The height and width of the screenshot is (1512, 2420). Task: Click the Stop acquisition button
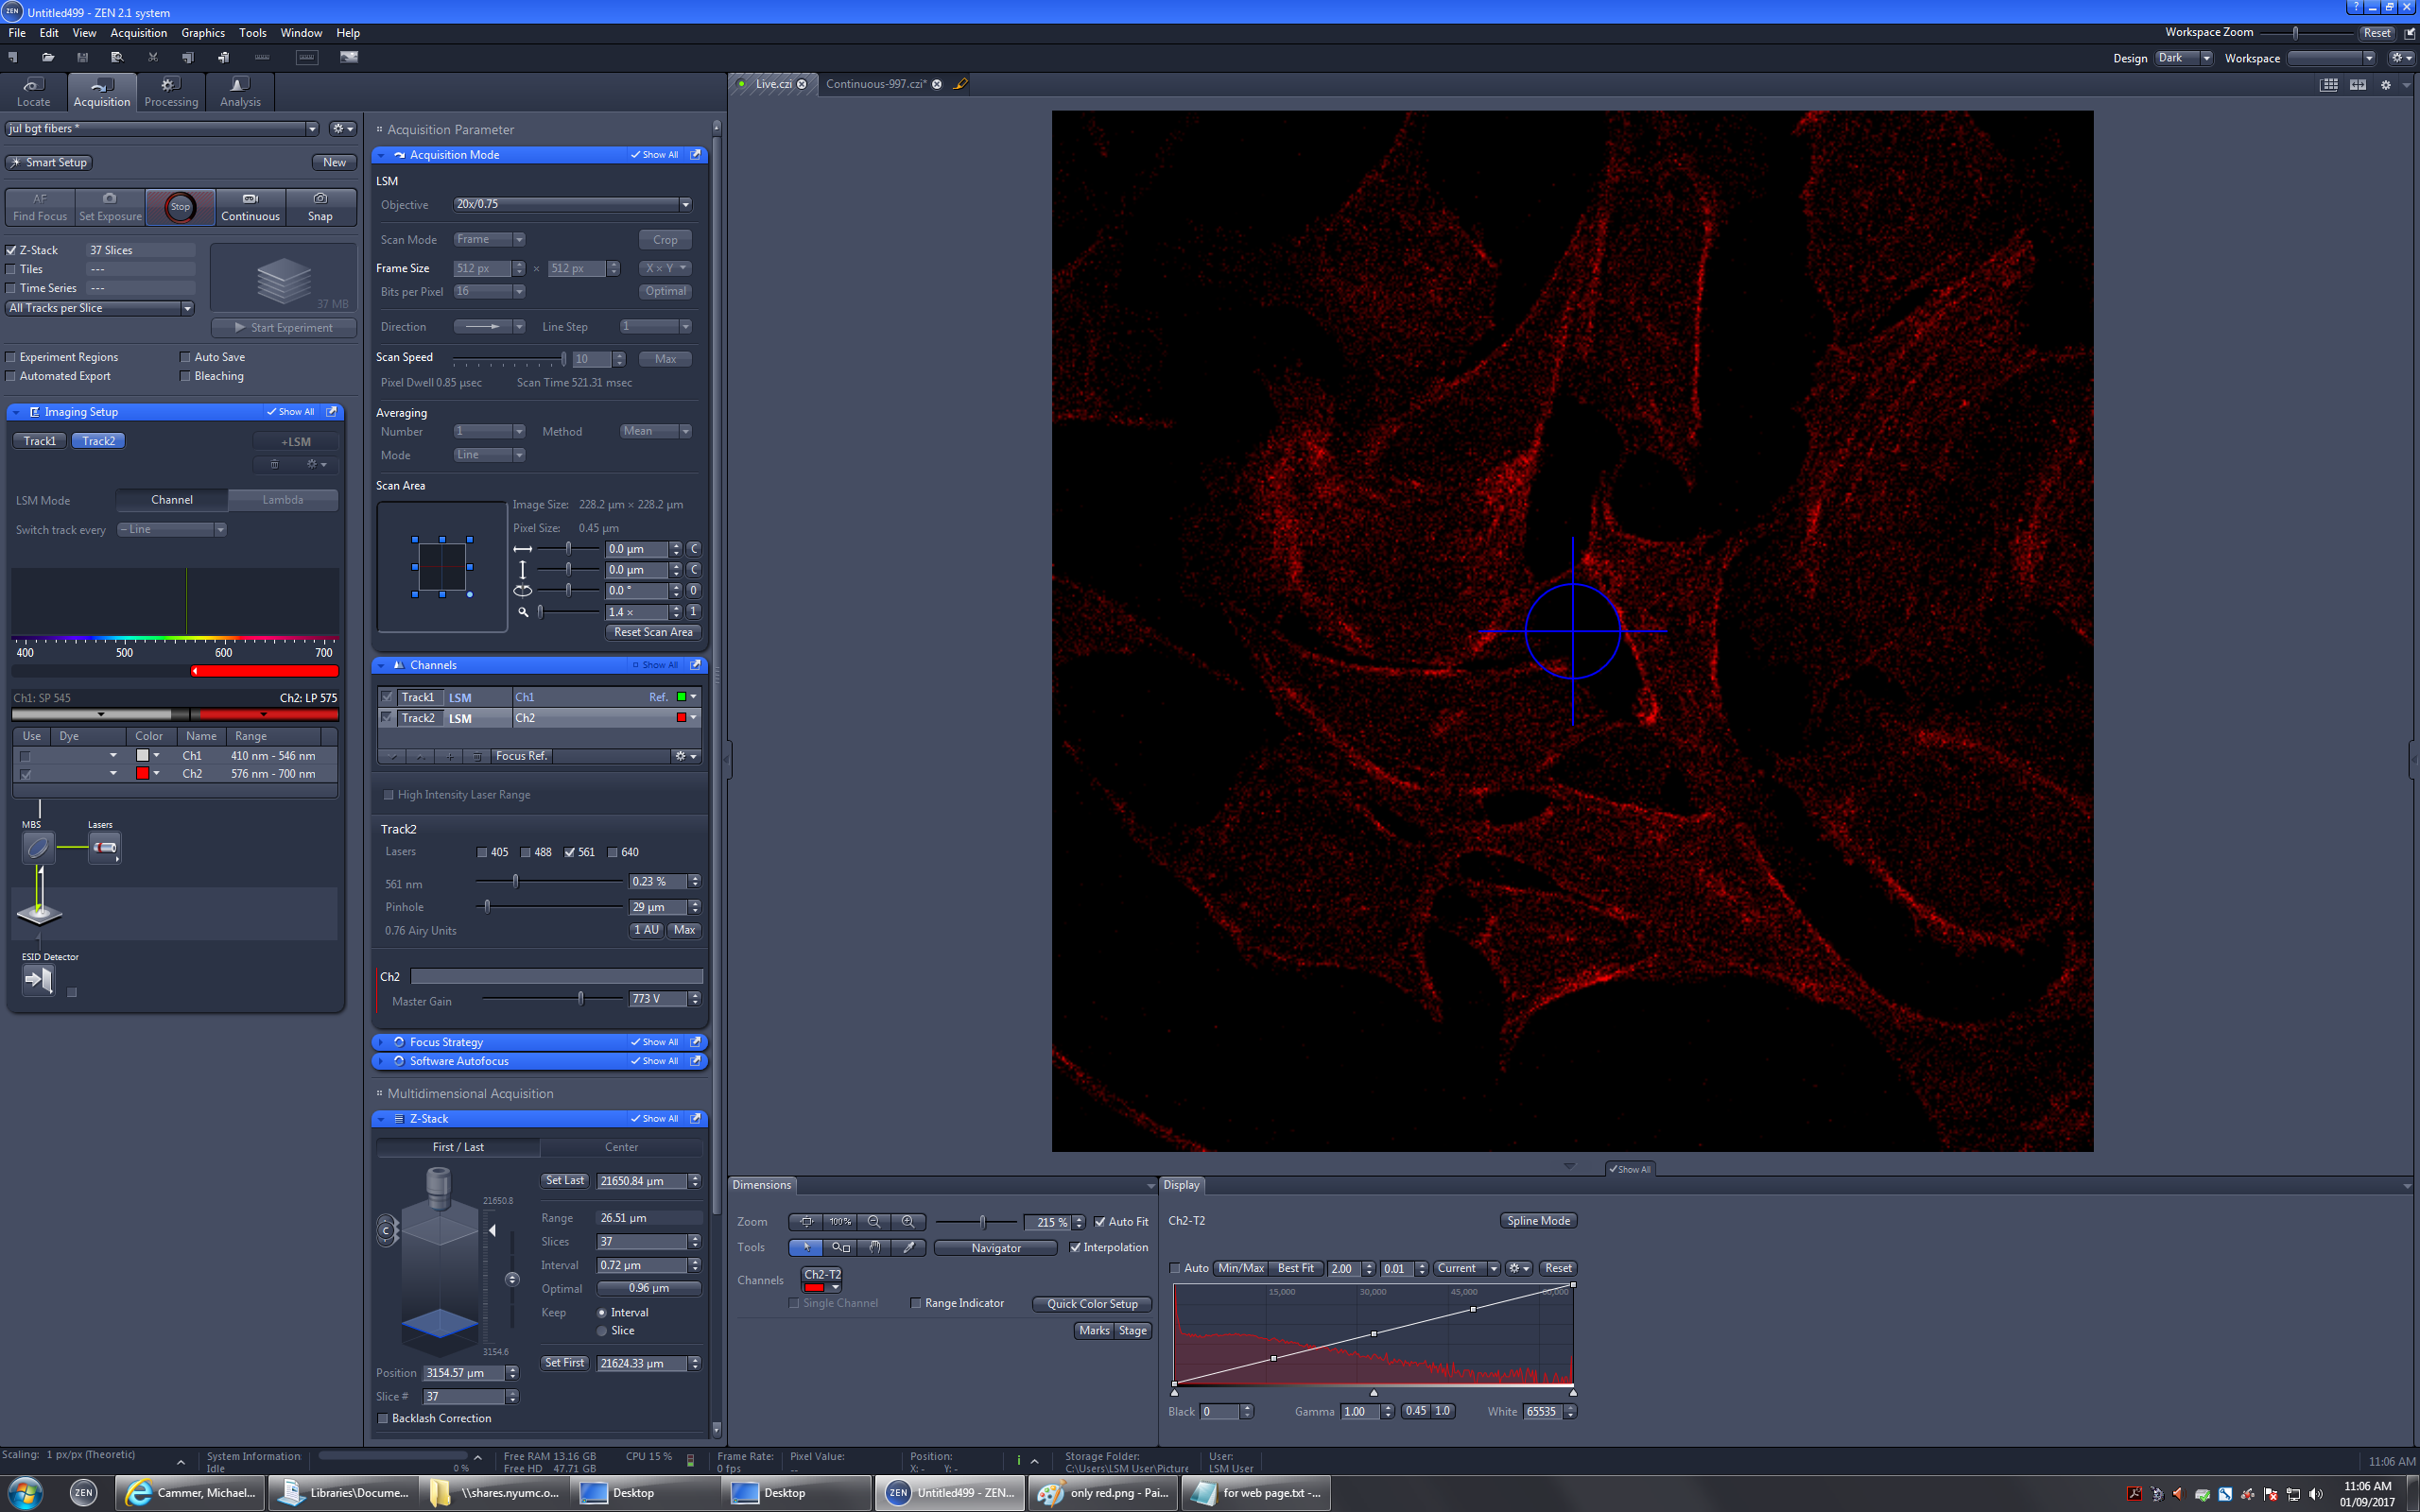(180, 207)
